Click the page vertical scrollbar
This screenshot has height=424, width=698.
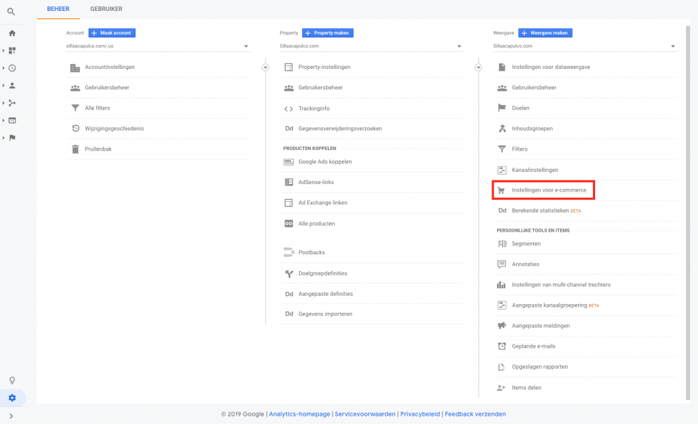pyautogui.click(x=688, y=211)
